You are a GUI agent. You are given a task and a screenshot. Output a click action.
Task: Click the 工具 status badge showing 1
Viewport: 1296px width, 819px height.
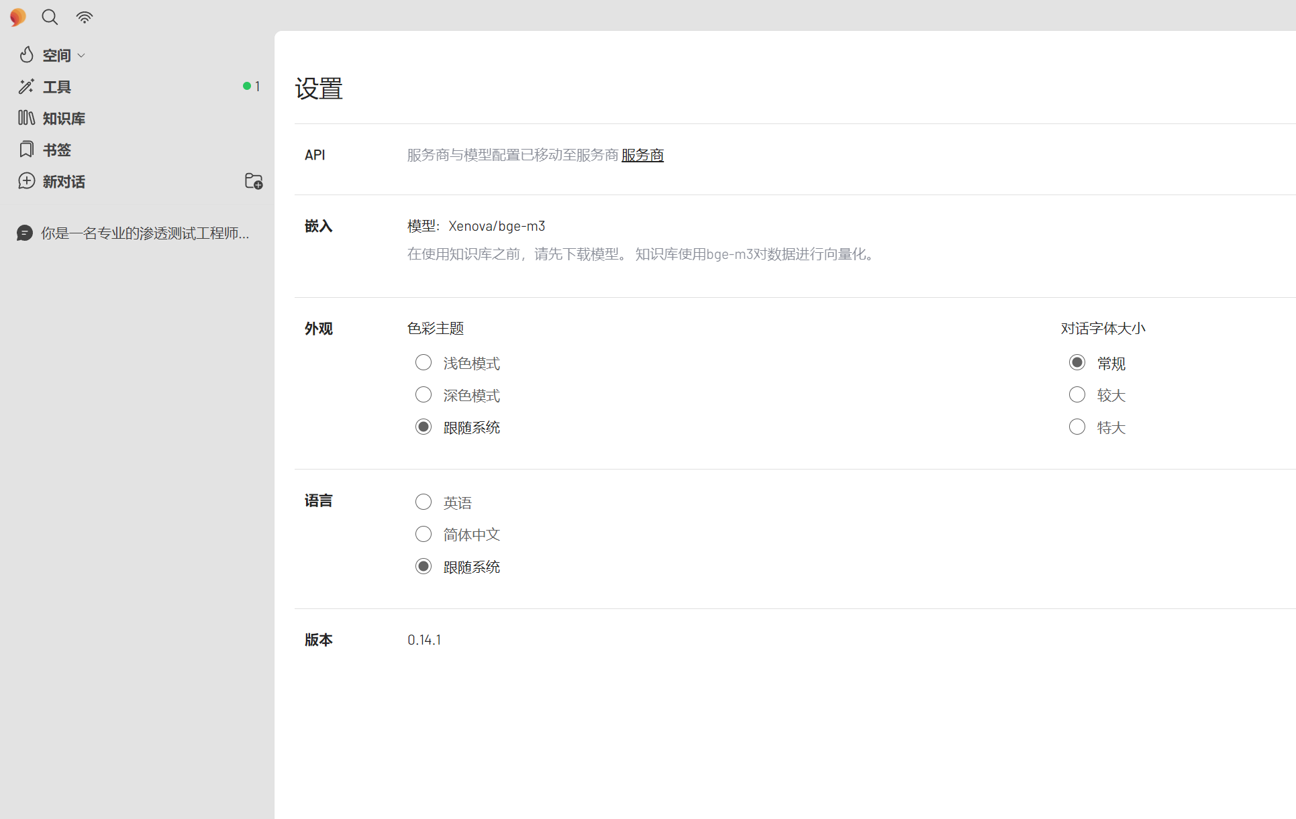click(252, 87)
